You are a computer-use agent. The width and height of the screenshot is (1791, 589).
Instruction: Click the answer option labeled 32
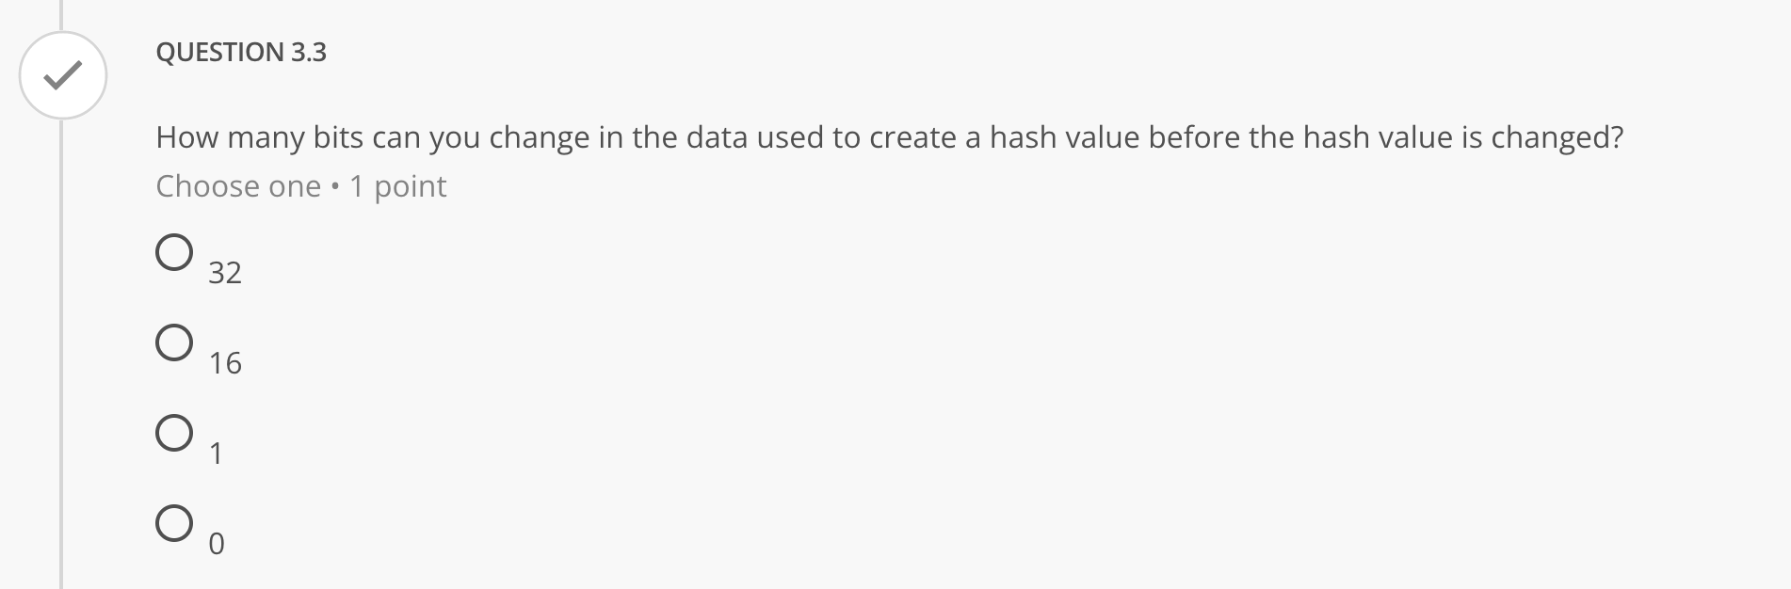[224, 271]
